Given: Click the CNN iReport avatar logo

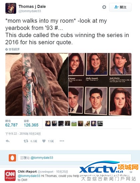Looking at the screenshot, I should (10, 176).
